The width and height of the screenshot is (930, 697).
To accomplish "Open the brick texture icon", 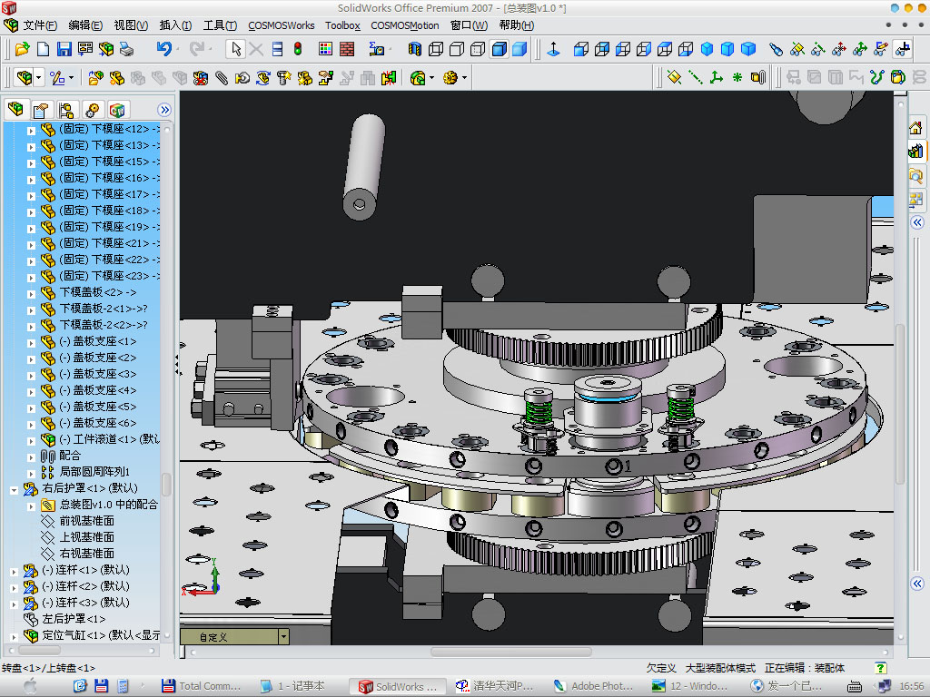I will (x=347, y=49).
